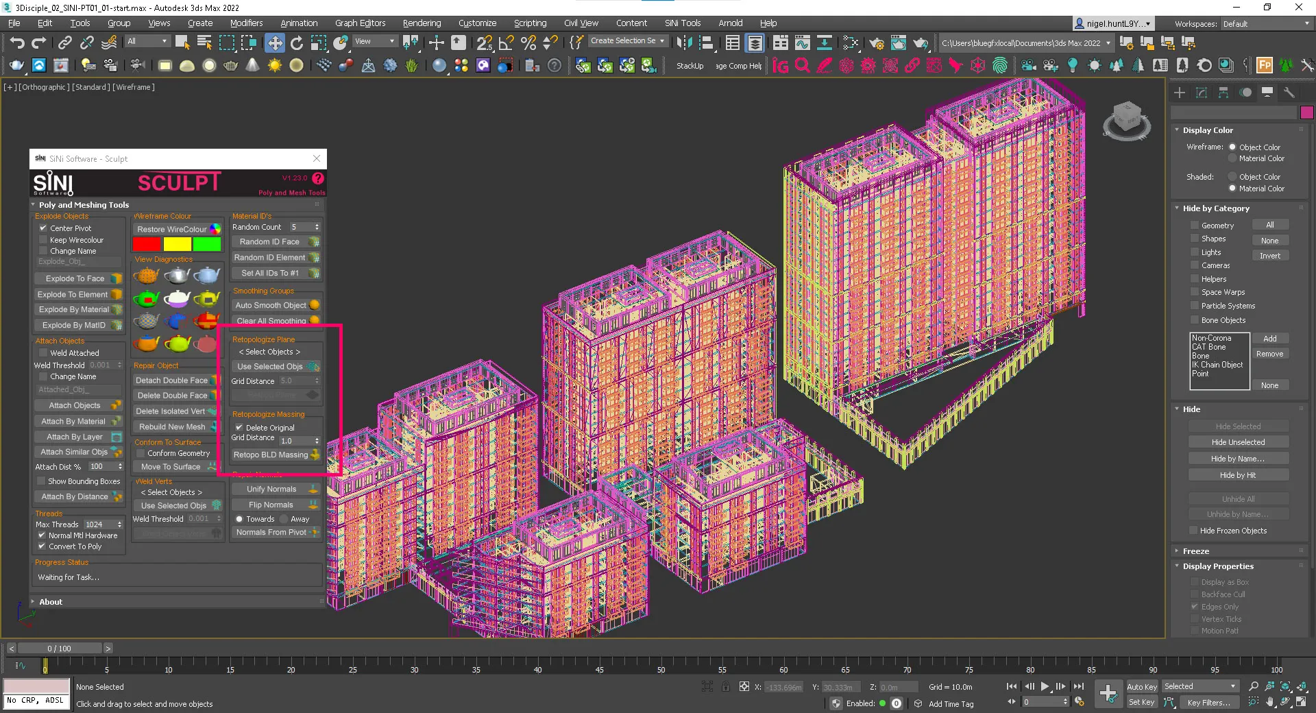Screen dimensions: 1316x713
Task: Open the orange Fp plugin icon
Action: (x=1265, y=65)
